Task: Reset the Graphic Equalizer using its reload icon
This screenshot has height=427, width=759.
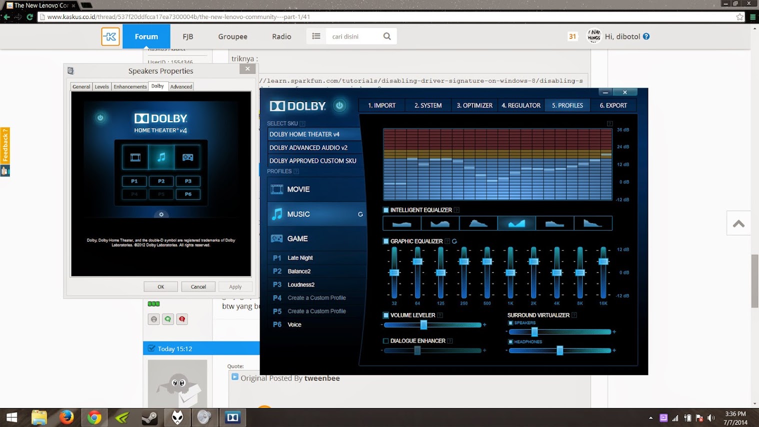Action: (x=454, y=241)
